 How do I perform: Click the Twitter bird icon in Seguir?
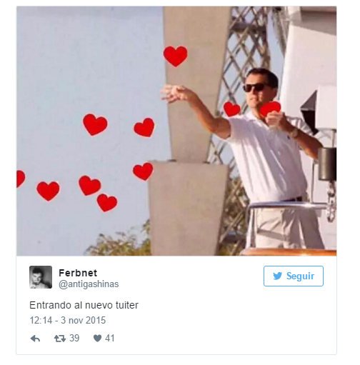pyautogui.click(x=277, y=276)
